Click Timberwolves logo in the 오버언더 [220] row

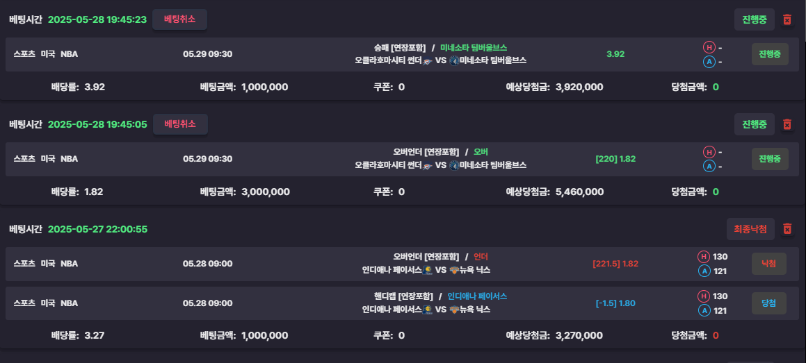coord(453,166)
